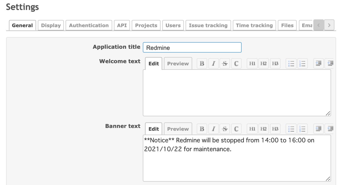The width and height of the screenshot is (340, 185).
Task: Insert inline code in Welcome text toolbar
Action: pos(236,64)
